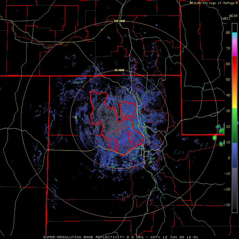Select the 50 NMI range ring label
Image resolution: width=239 pixels, height=239 pixels.
click(x=119, y=70)
